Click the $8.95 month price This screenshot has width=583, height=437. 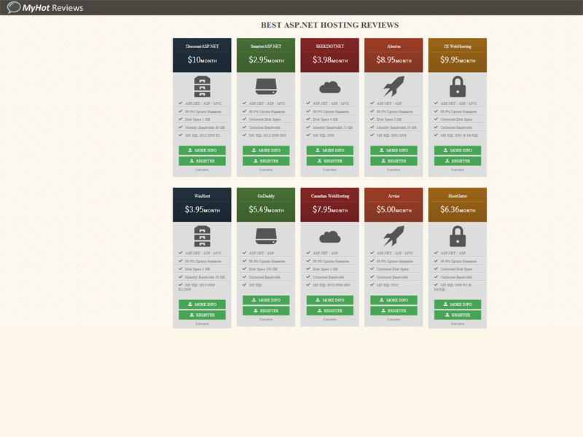coord(394,60)
